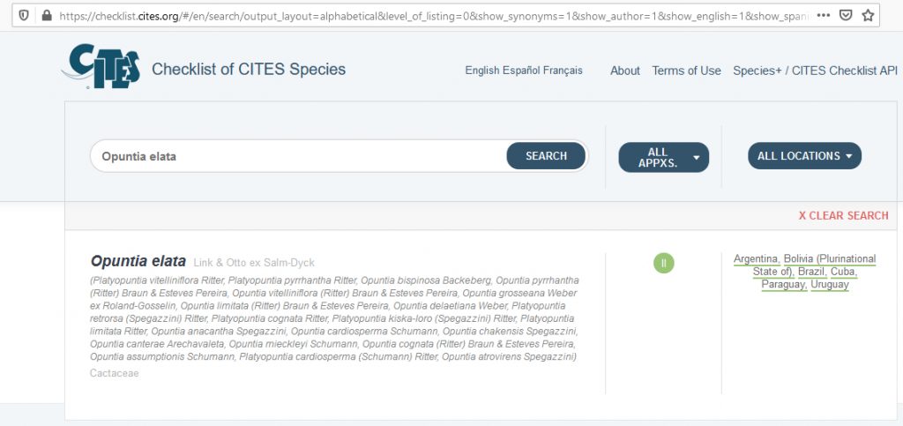This screenshot has width=903, height=426.
Task: Open the ALL LOCATIONS dropdown
Action: point(804,156)
